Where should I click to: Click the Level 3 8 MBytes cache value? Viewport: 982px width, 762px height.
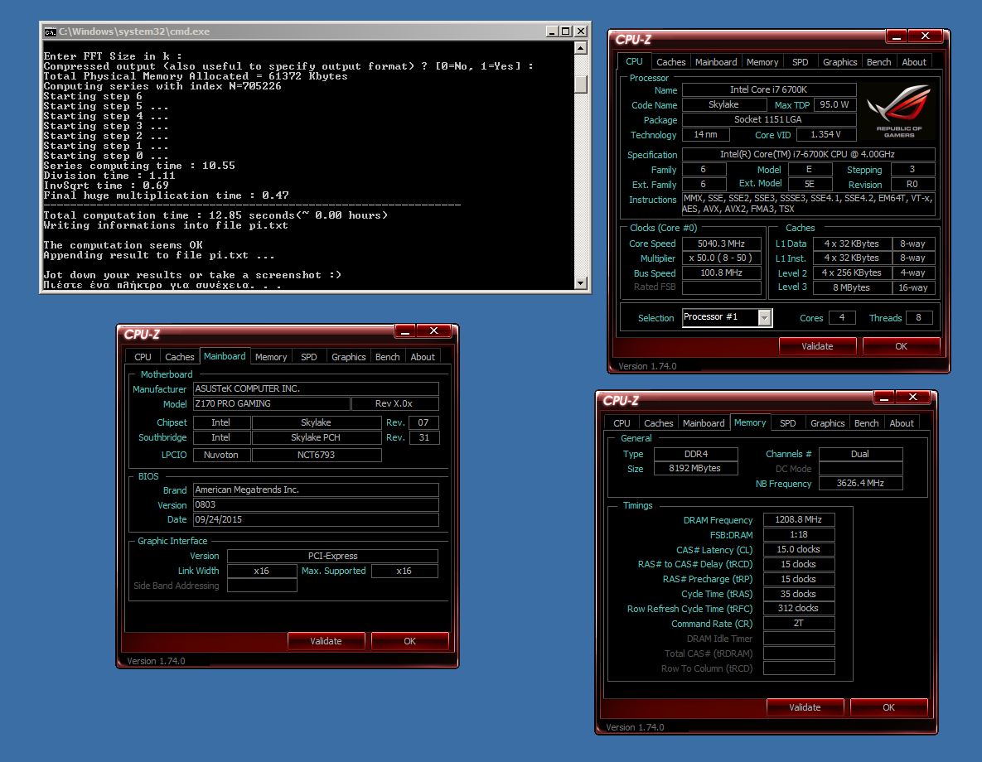(x=852, y=287)
